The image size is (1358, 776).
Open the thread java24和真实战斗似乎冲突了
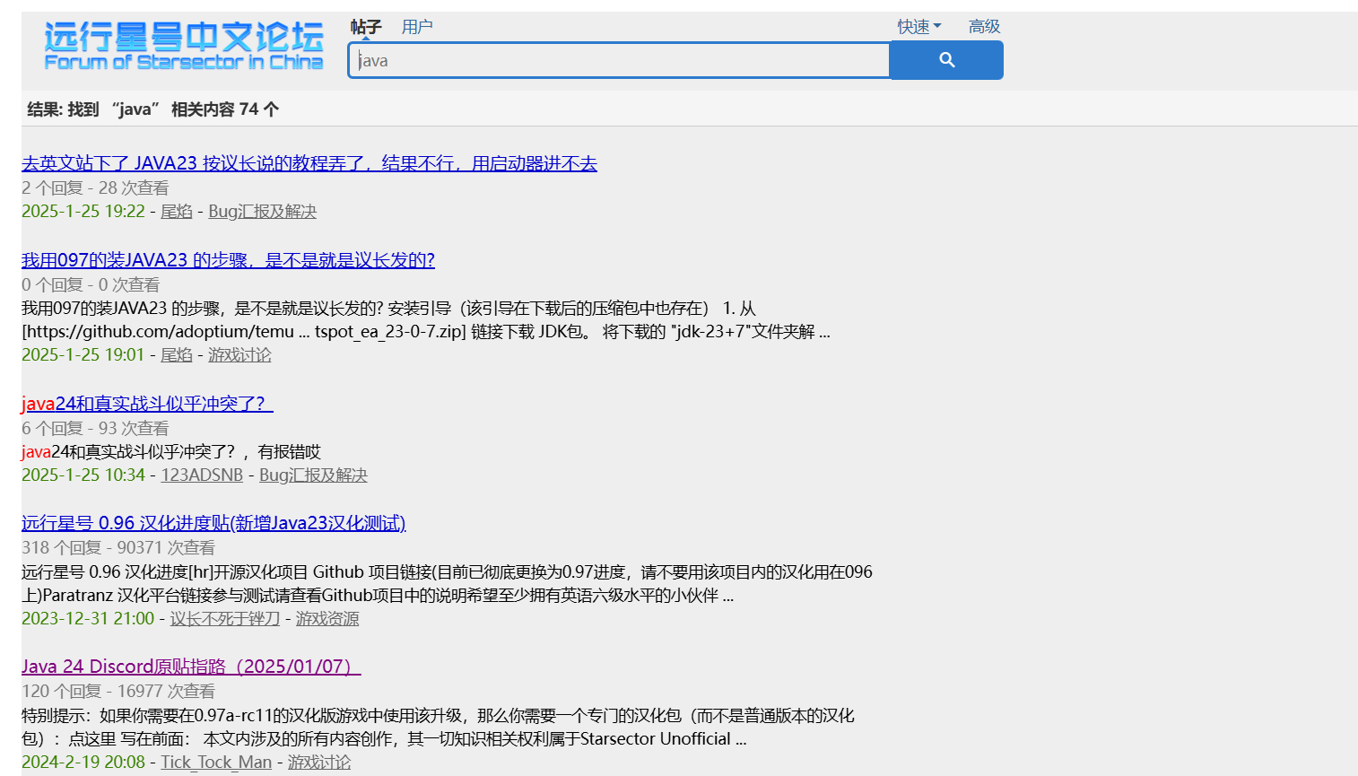[147, 404]
